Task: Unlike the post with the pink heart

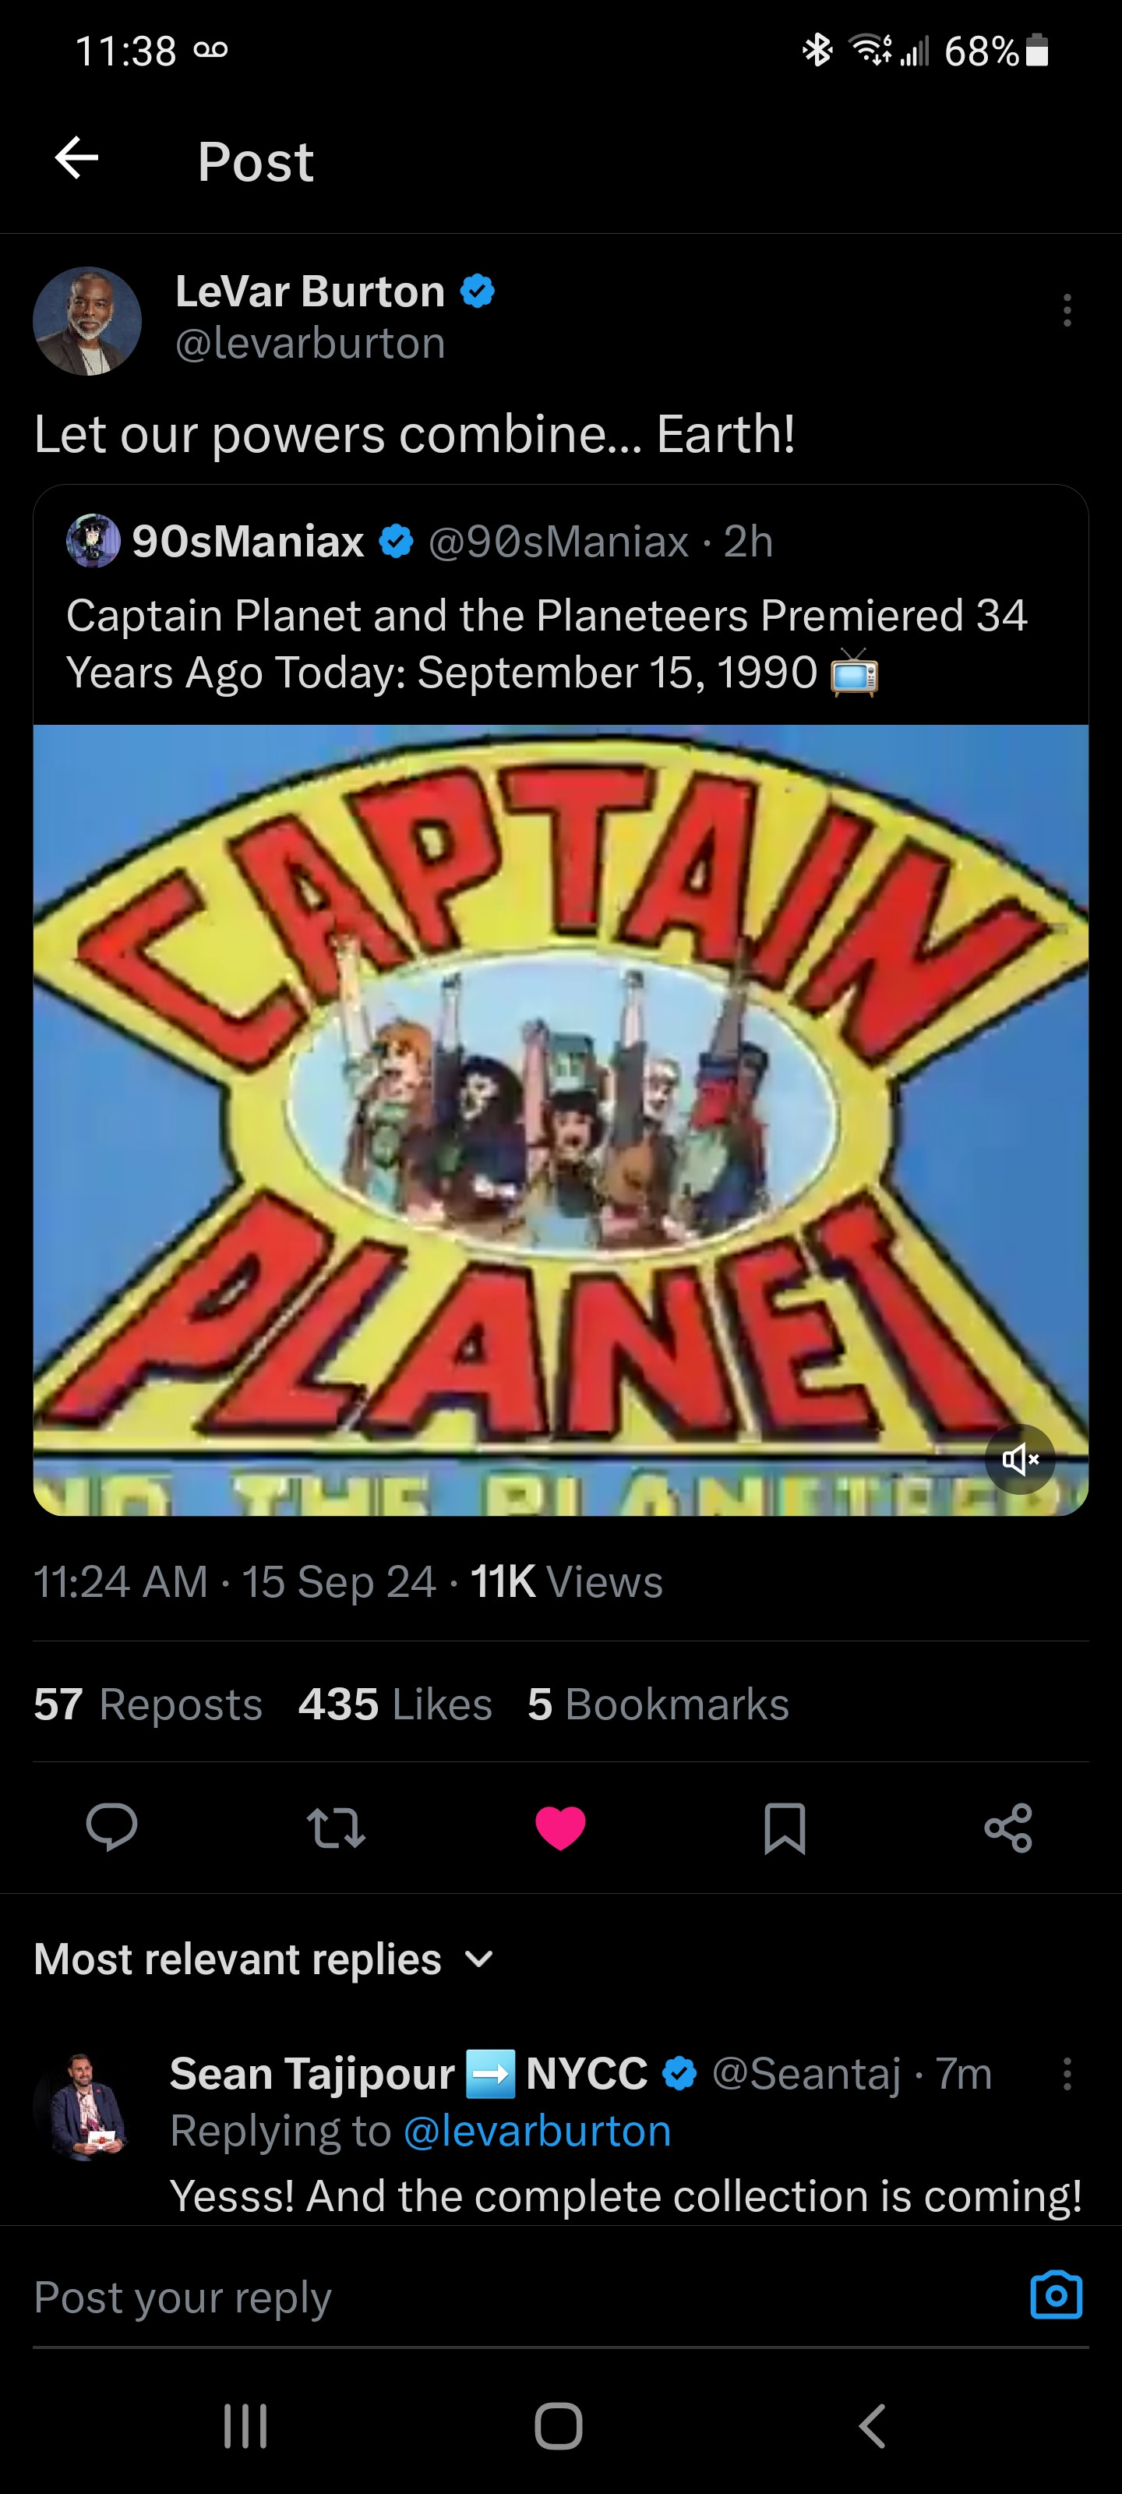Action: click(560, 1828)
